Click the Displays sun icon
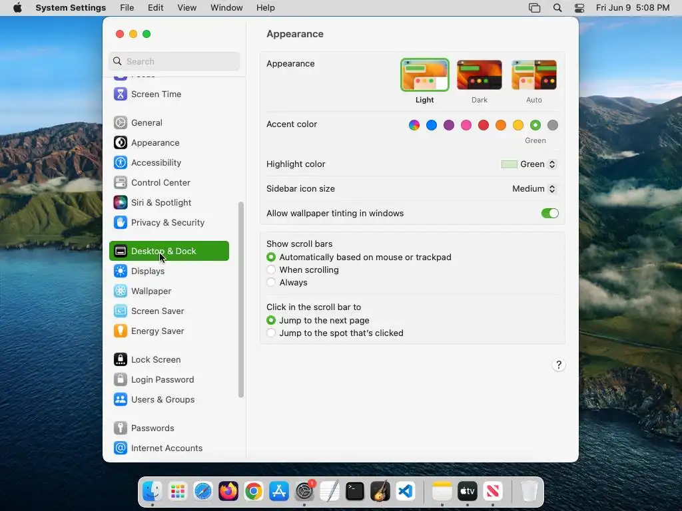This screenshot has width=682, height=511. (121, 271)
